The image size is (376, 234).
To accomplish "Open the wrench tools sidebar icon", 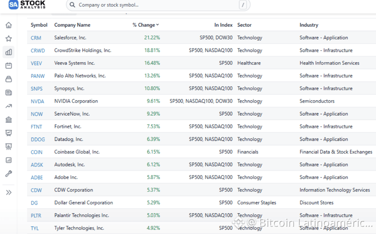I will [9, 174].
